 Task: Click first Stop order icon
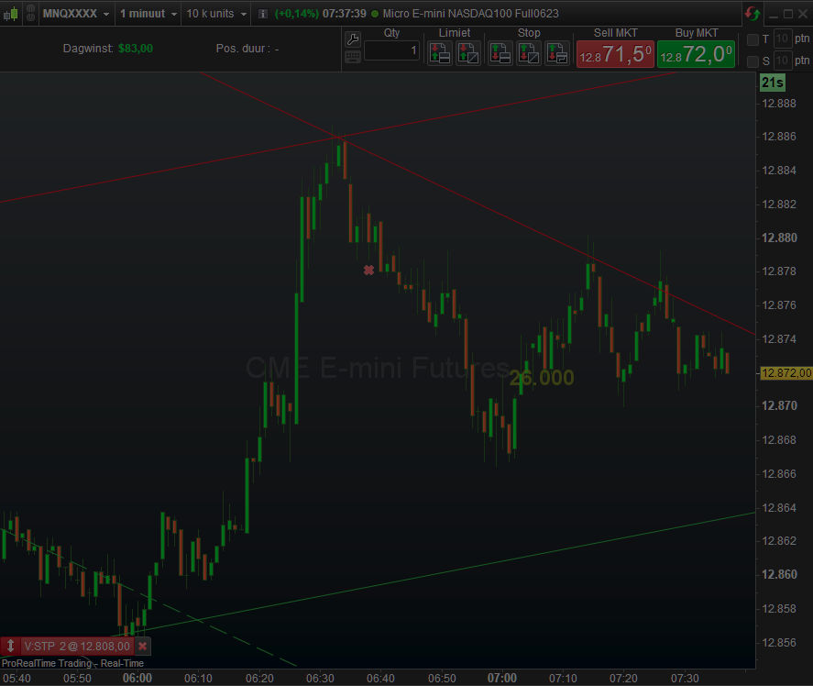[x=500, y=53]
